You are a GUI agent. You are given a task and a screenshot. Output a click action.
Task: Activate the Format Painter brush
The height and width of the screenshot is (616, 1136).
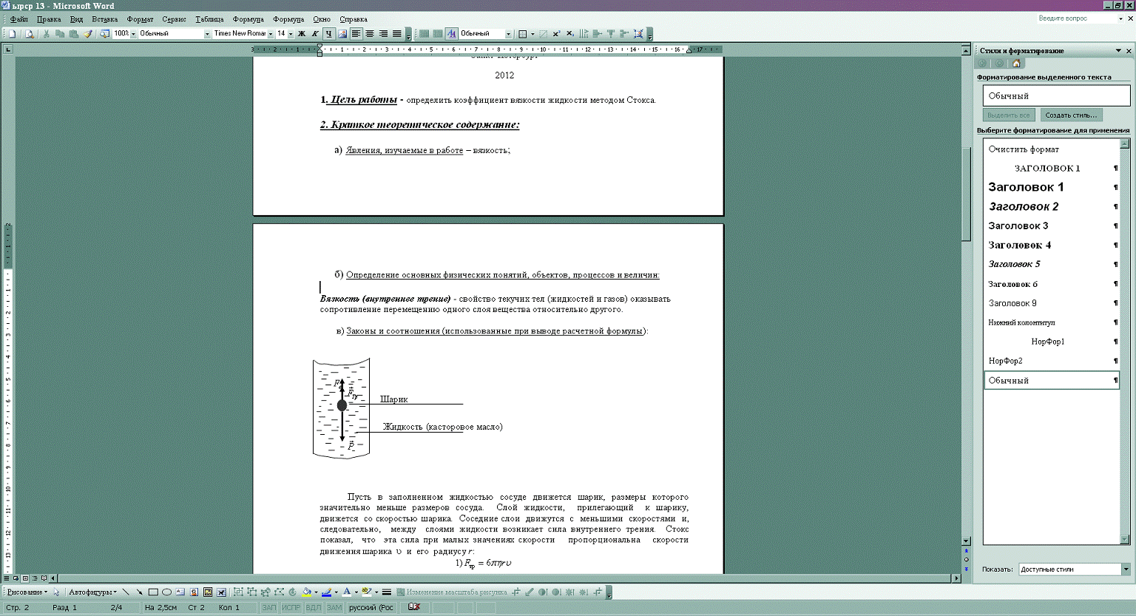[x=87, y=34]
